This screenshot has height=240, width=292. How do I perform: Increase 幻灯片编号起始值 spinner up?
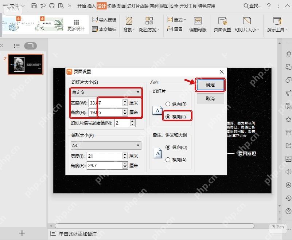(132, 121)
